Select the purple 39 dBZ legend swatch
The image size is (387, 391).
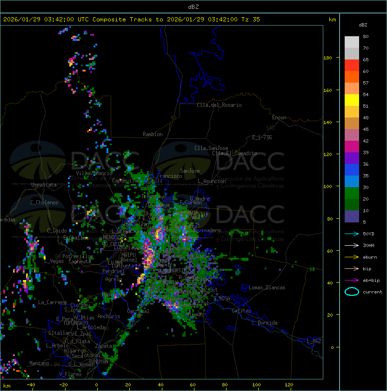(352, 158)
